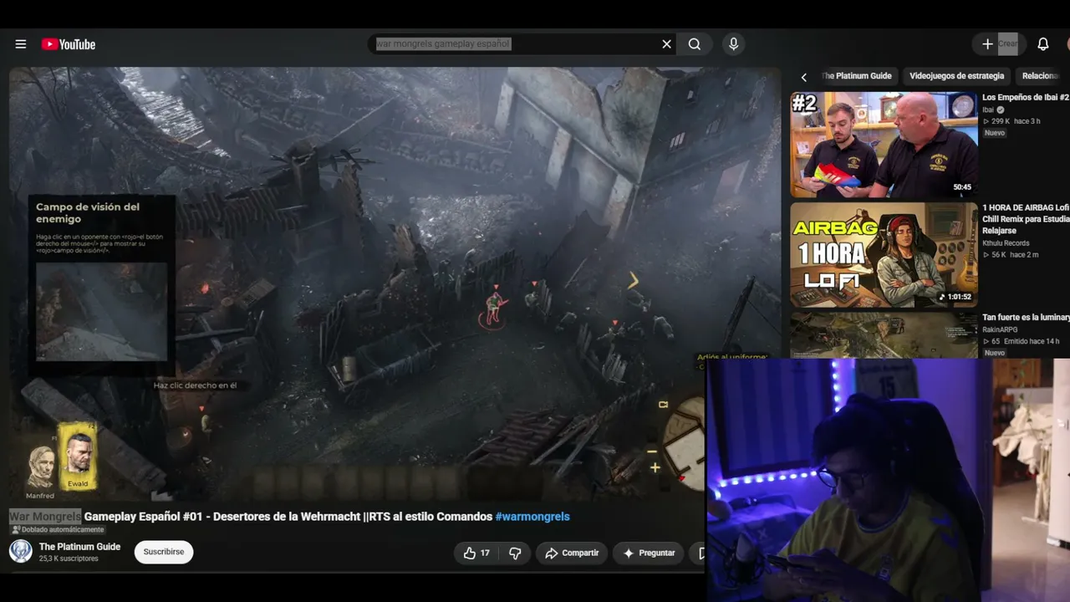Screen dimensions: 1070x602
Task: Clear the search box with the X
Action: click(x=666, y=44)
